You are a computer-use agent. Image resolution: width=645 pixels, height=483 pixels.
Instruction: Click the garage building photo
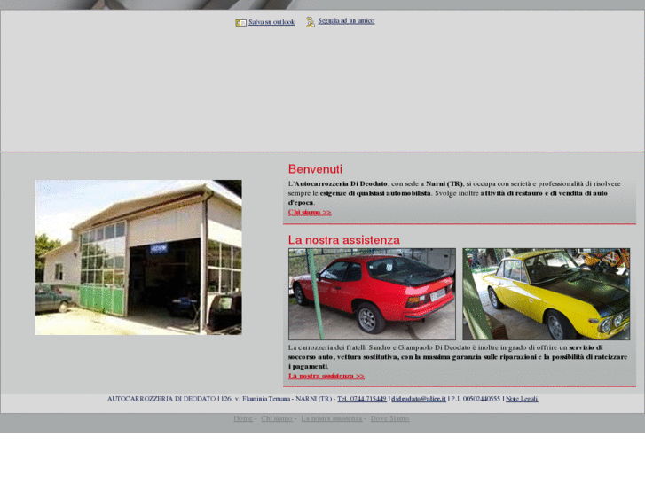coord(138,257)
